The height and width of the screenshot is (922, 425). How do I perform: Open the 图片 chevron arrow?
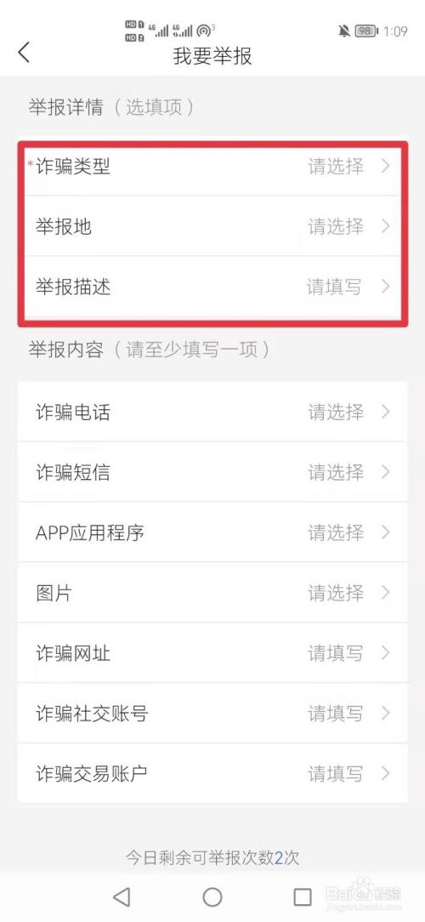386,593
